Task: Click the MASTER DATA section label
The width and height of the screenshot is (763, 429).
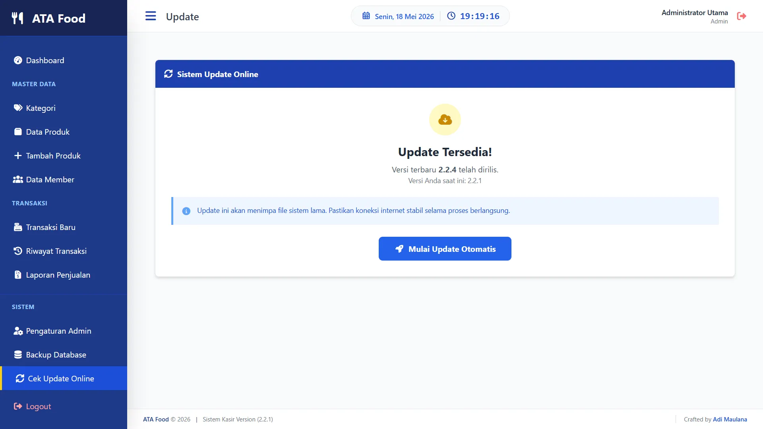Action: [x=34, y=84]
